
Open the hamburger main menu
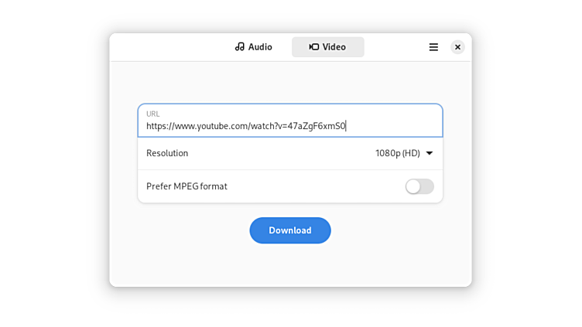[433, 47]
